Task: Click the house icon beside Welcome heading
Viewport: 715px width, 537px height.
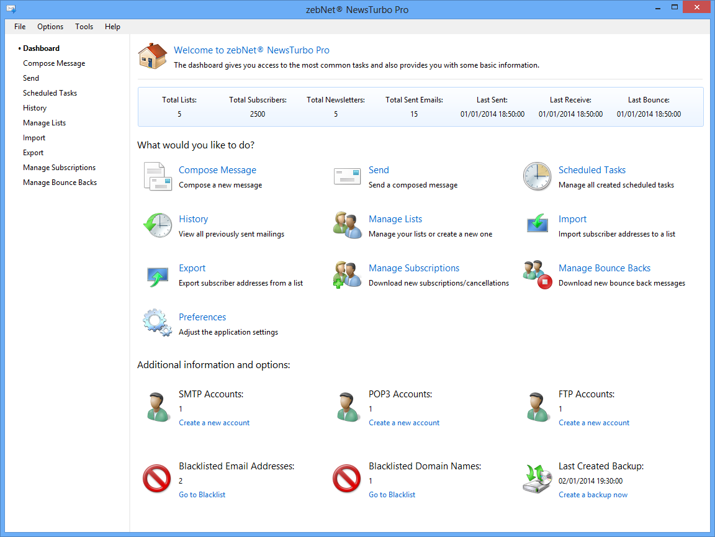Action: (x=153, y=56)
